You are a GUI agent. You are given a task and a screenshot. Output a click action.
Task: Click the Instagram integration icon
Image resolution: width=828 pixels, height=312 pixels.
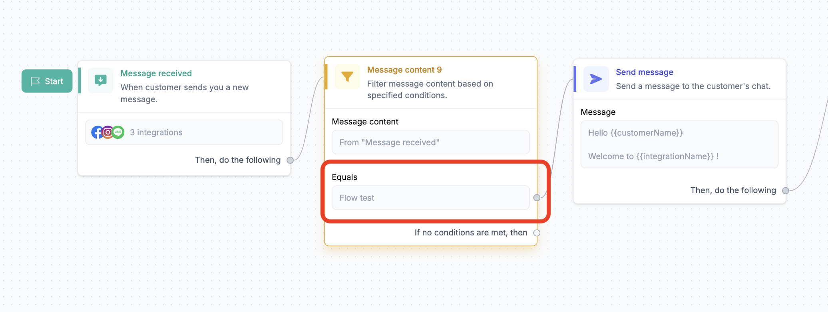[108, 132]
